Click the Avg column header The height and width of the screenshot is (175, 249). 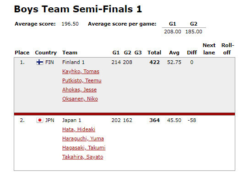pyautogui.click(x=174, y=53)
